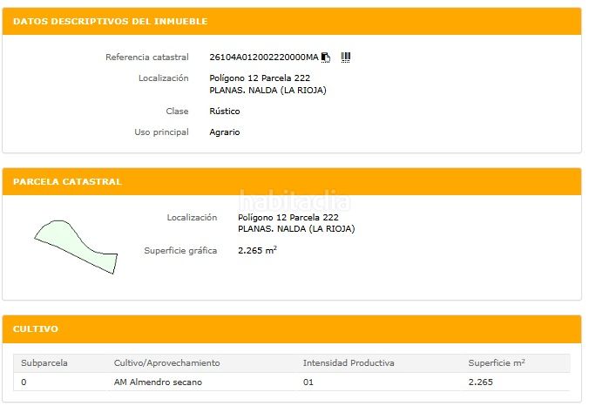
Task: Click the Rústico class value
Action: pyautogui.click(x=225, y=112)
